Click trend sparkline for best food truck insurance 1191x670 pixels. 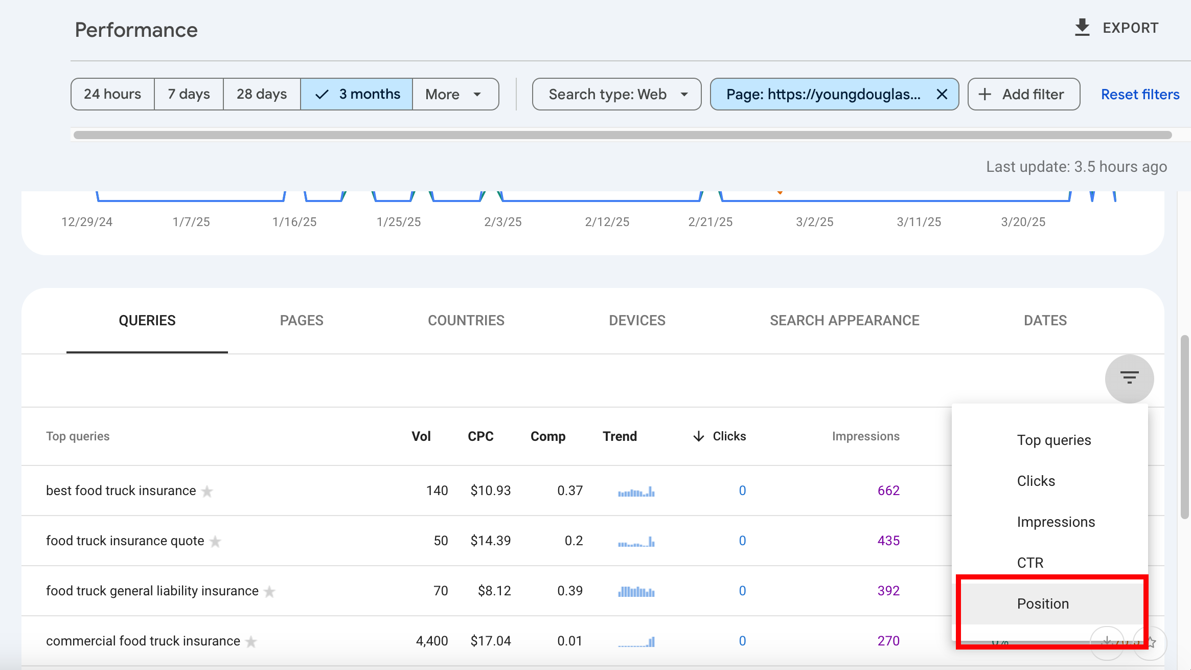[636, 492]
